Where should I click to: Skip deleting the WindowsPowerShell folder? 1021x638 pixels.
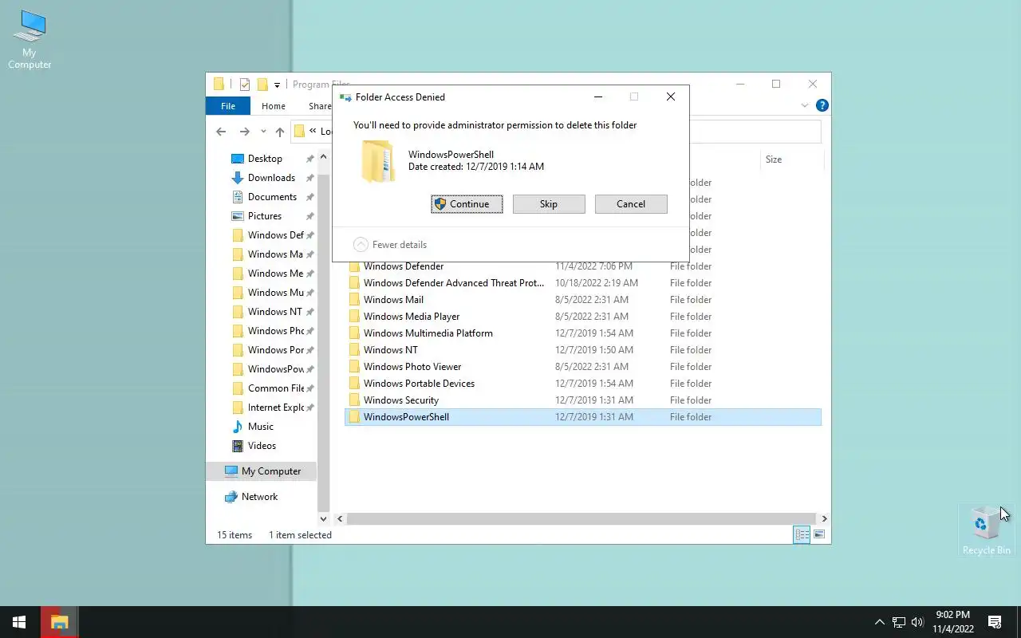549,204
